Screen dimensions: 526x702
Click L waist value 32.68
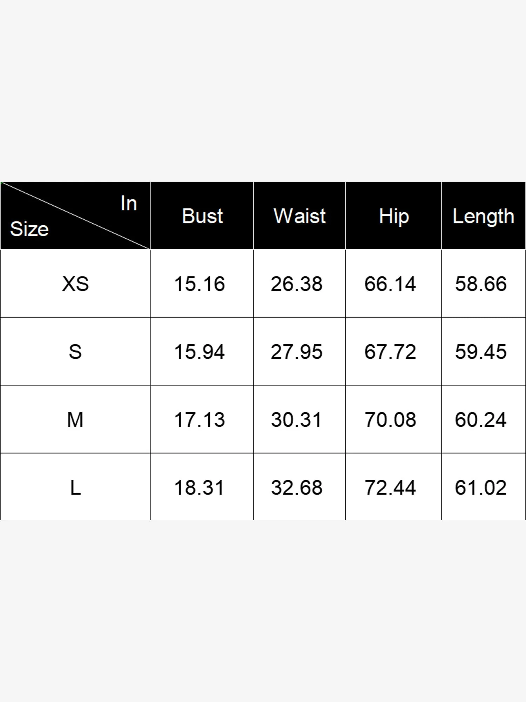[x=297, y=488]
